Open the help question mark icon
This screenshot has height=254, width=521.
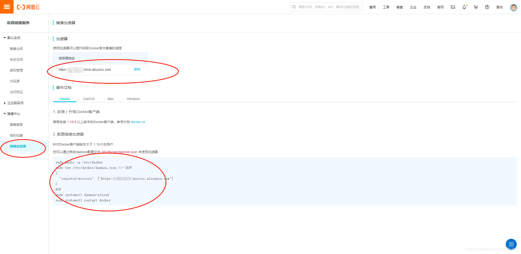tap(487, 7)
